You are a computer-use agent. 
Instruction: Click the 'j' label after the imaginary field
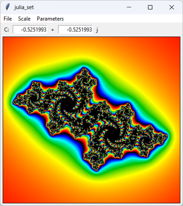point(97,30)
